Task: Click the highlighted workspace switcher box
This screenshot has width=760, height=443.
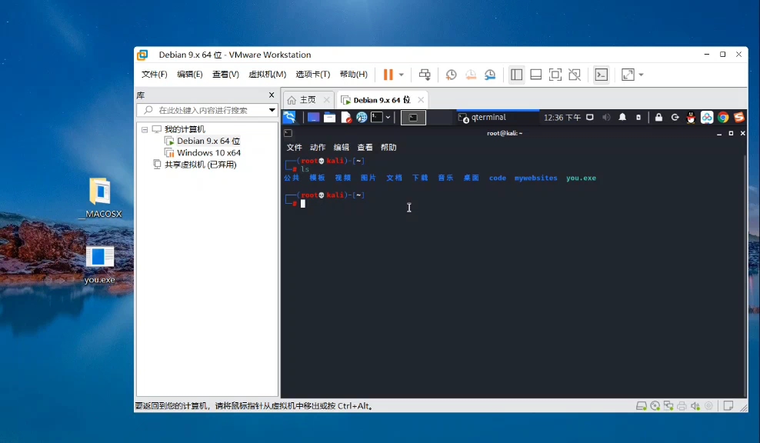Action: pos(413,118)
